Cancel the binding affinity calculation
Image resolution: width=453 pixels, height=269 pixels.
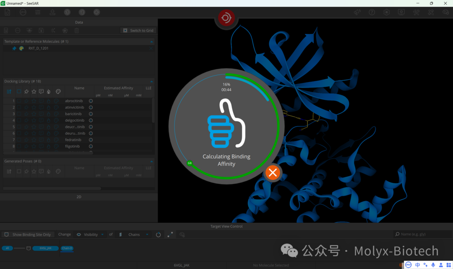tap(273, 172)
